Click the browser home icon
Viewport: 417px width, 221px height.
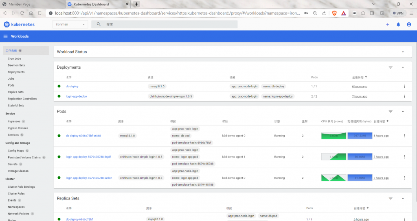pyautogui.click(x=31, y=13)
